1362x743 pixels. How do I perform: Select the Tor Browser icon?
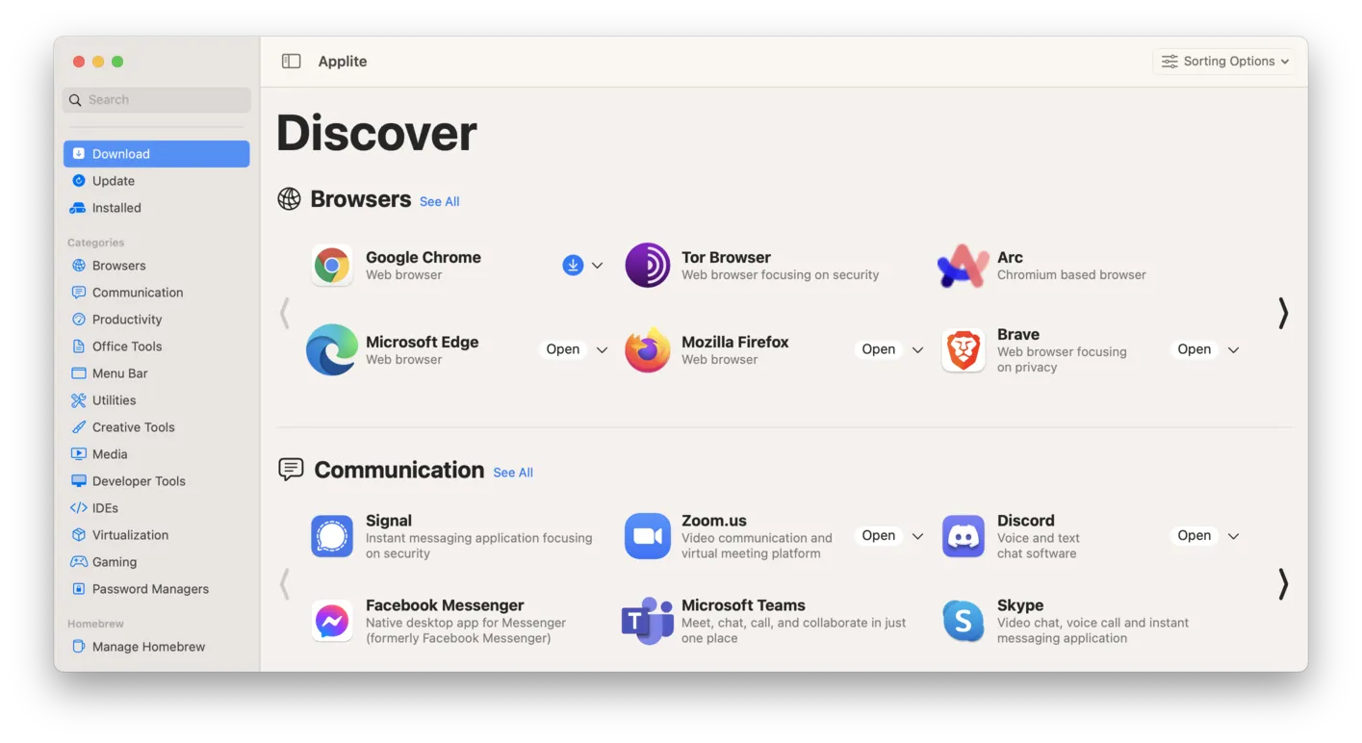point(647,265)
